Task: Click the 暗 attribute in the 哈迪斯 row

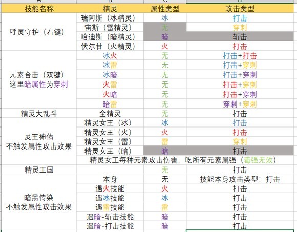Action: tap(165, 36)
